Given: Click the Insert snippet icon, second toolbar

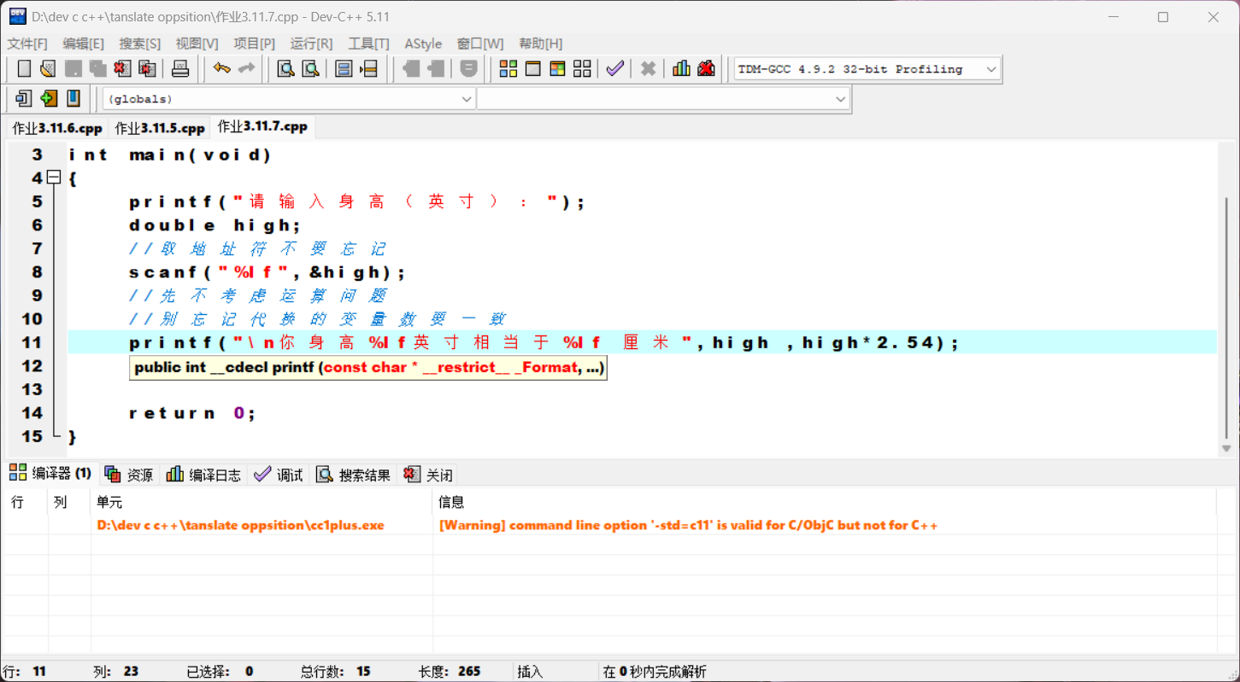Looking at the screenshot, I should [24, 98].
